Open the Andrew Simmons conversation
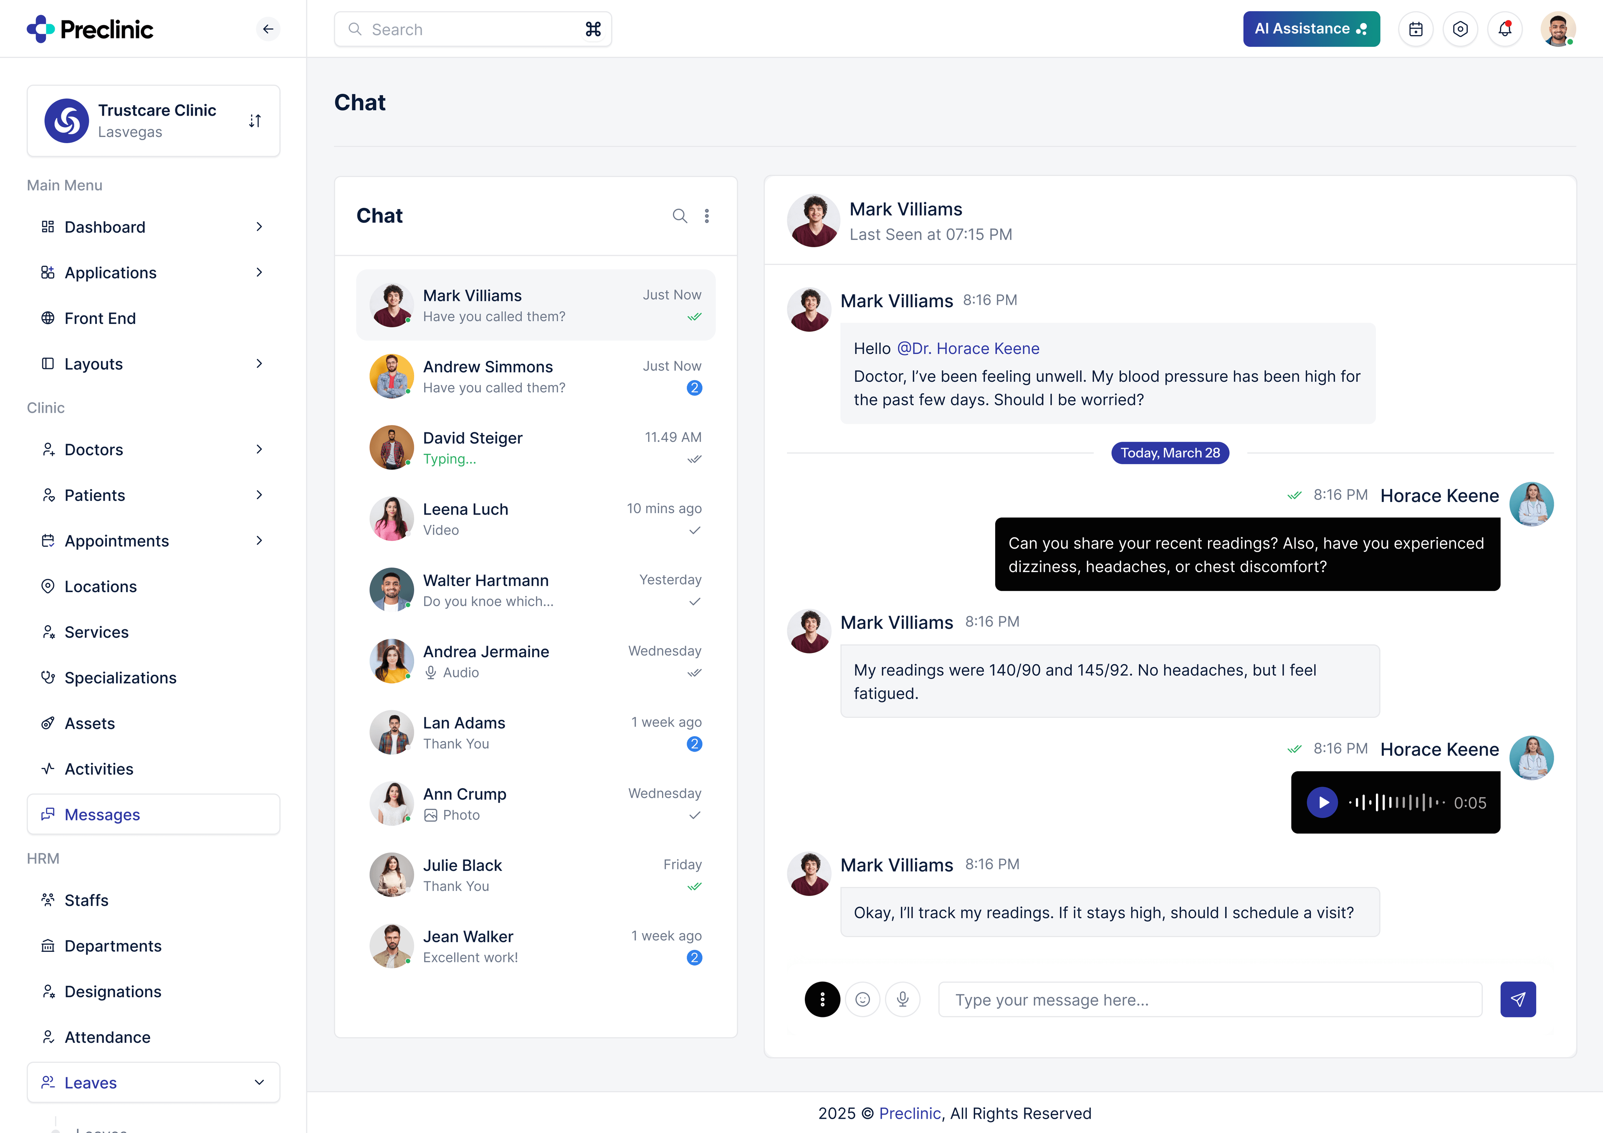The height and width of the screenshot is (1133, 1603). click(x=536, y=376)
